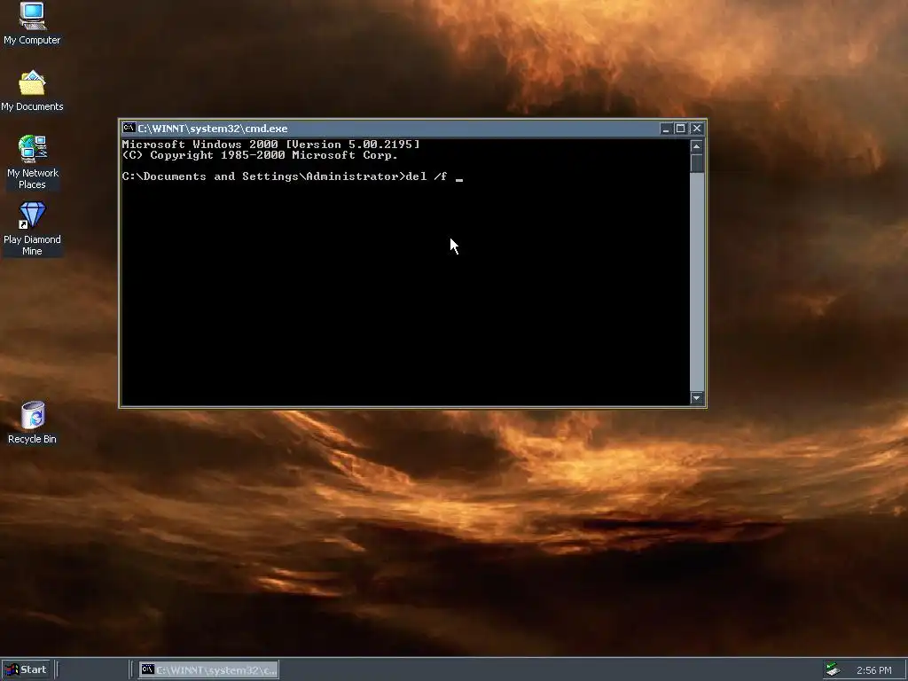Click the 'Recycle Bin' icon label
The width and height of the screenshot is (908, 681).
coord(32,439)
